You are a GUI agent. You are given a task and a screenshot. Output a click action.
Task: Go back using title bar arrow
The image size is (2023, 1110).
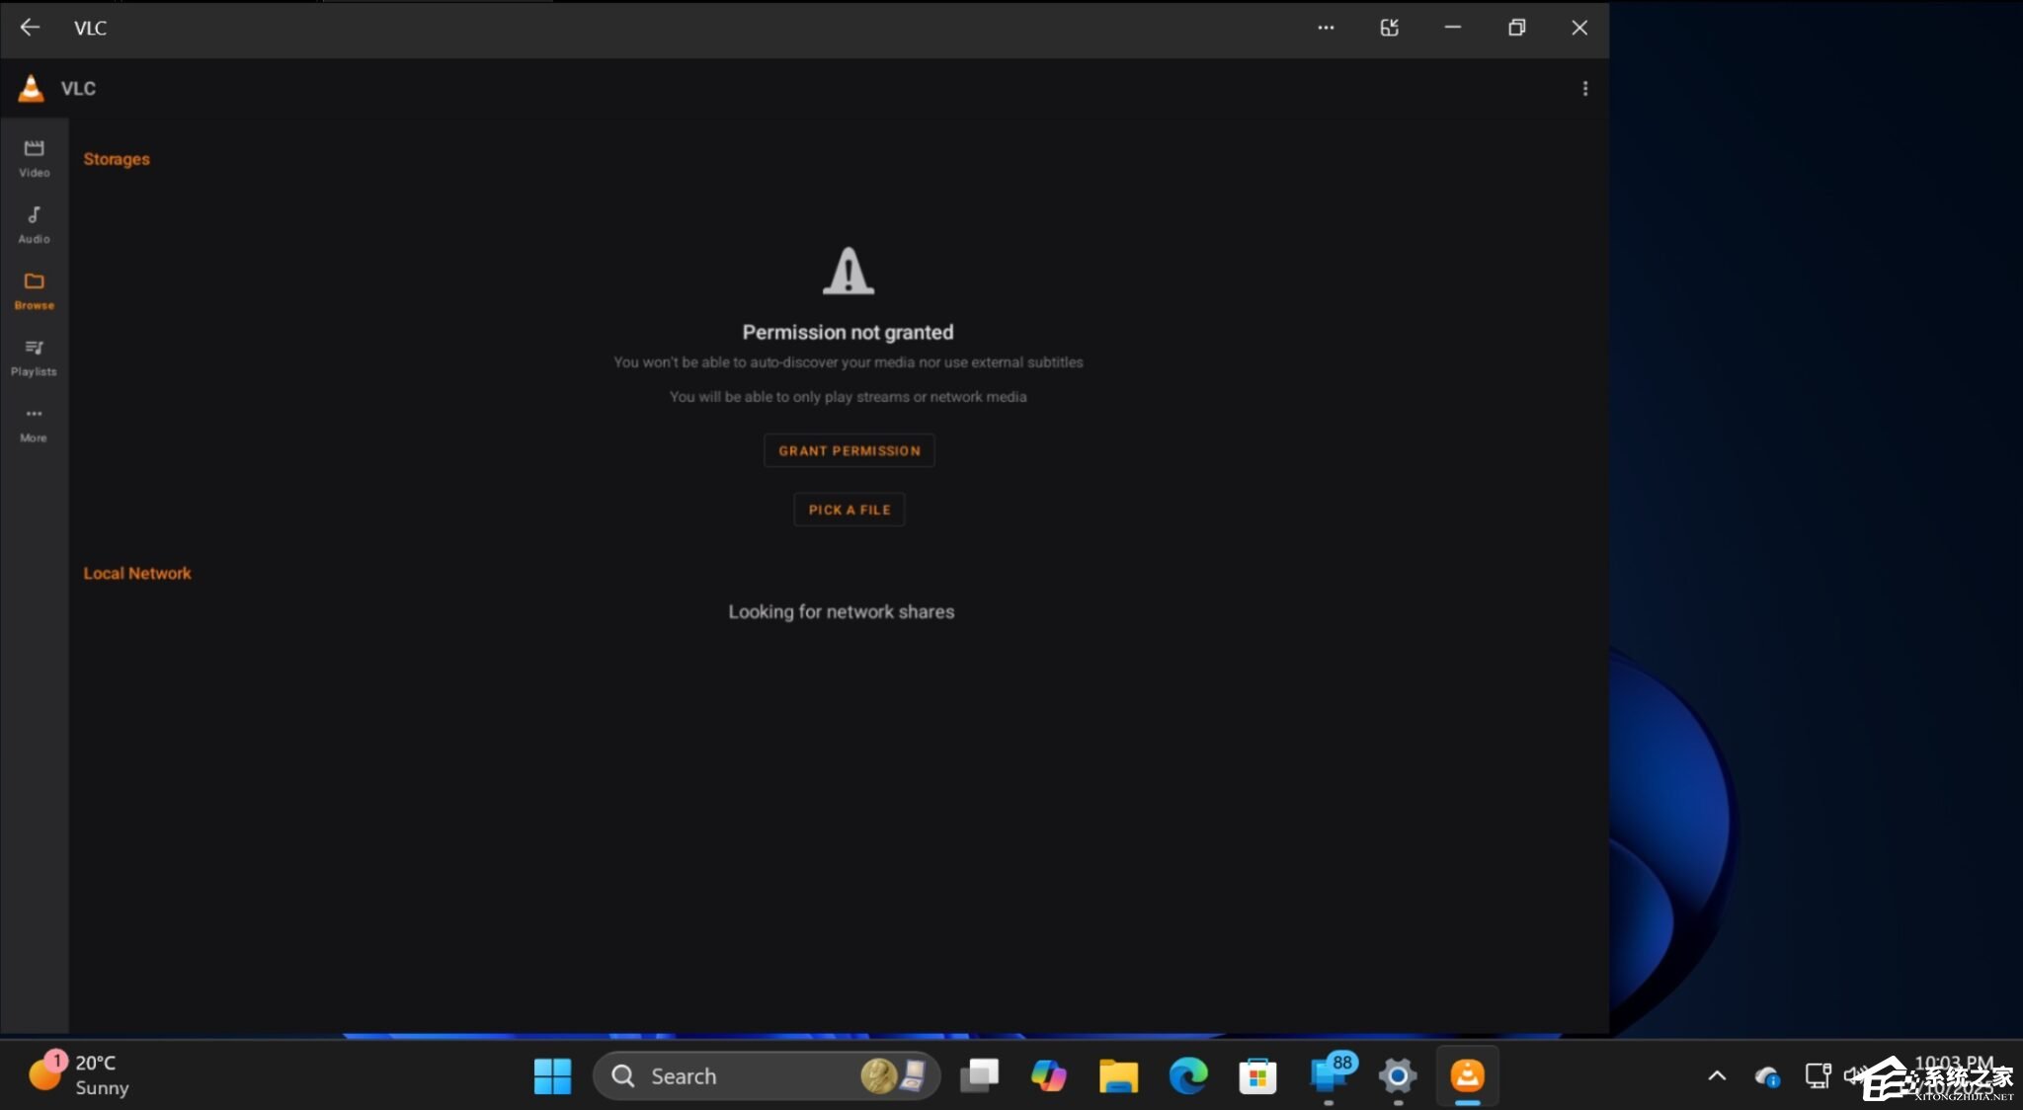click(x=30, y=28)
